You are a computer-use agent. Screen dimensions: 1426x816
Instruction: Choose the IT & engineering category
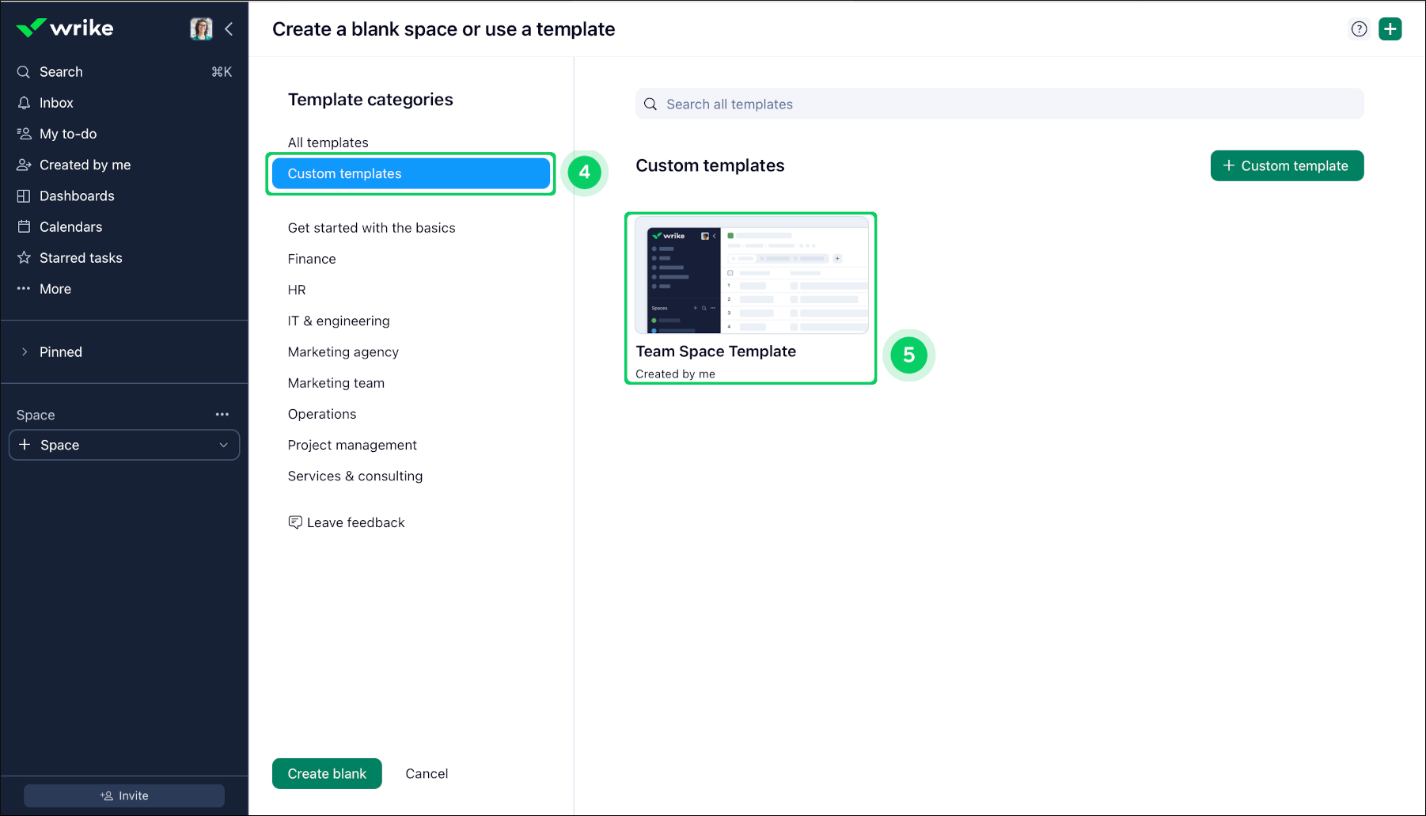339,321
